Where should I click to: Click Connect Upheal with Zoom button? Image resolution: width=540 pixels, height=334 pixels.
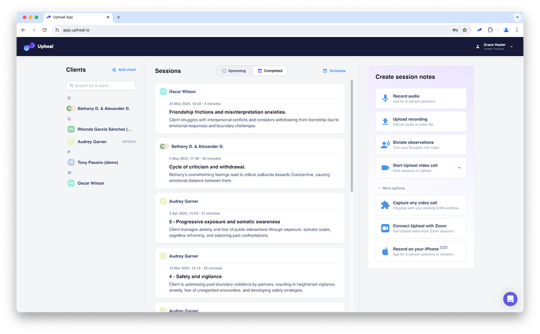pos(421,228)
